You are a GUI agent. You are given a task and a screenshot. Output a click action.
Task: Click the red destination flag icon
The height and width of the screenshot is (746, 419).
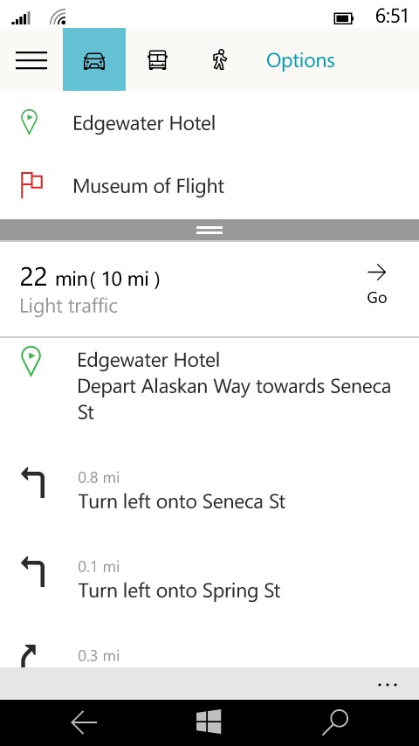31,184
